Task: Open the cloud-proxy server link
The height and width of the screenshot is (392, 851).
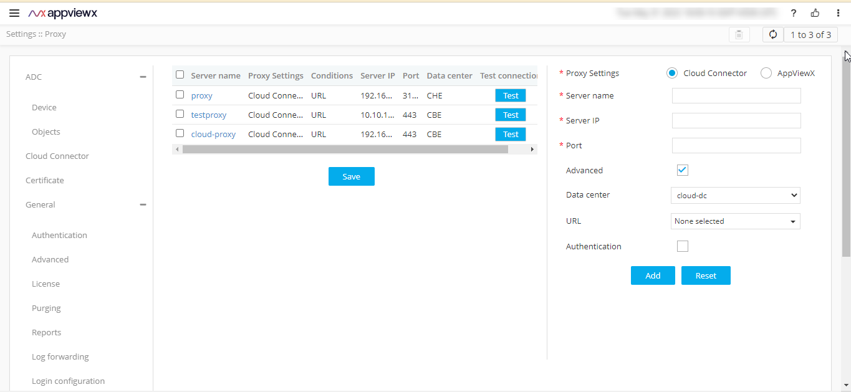Action: coord(213,134)
